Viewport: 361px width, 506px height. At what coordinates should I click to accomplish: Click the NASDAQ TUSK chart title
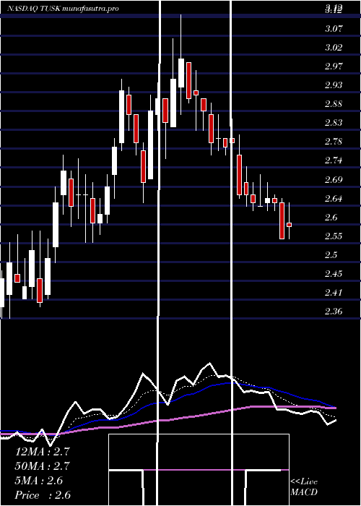click(63, 9)
